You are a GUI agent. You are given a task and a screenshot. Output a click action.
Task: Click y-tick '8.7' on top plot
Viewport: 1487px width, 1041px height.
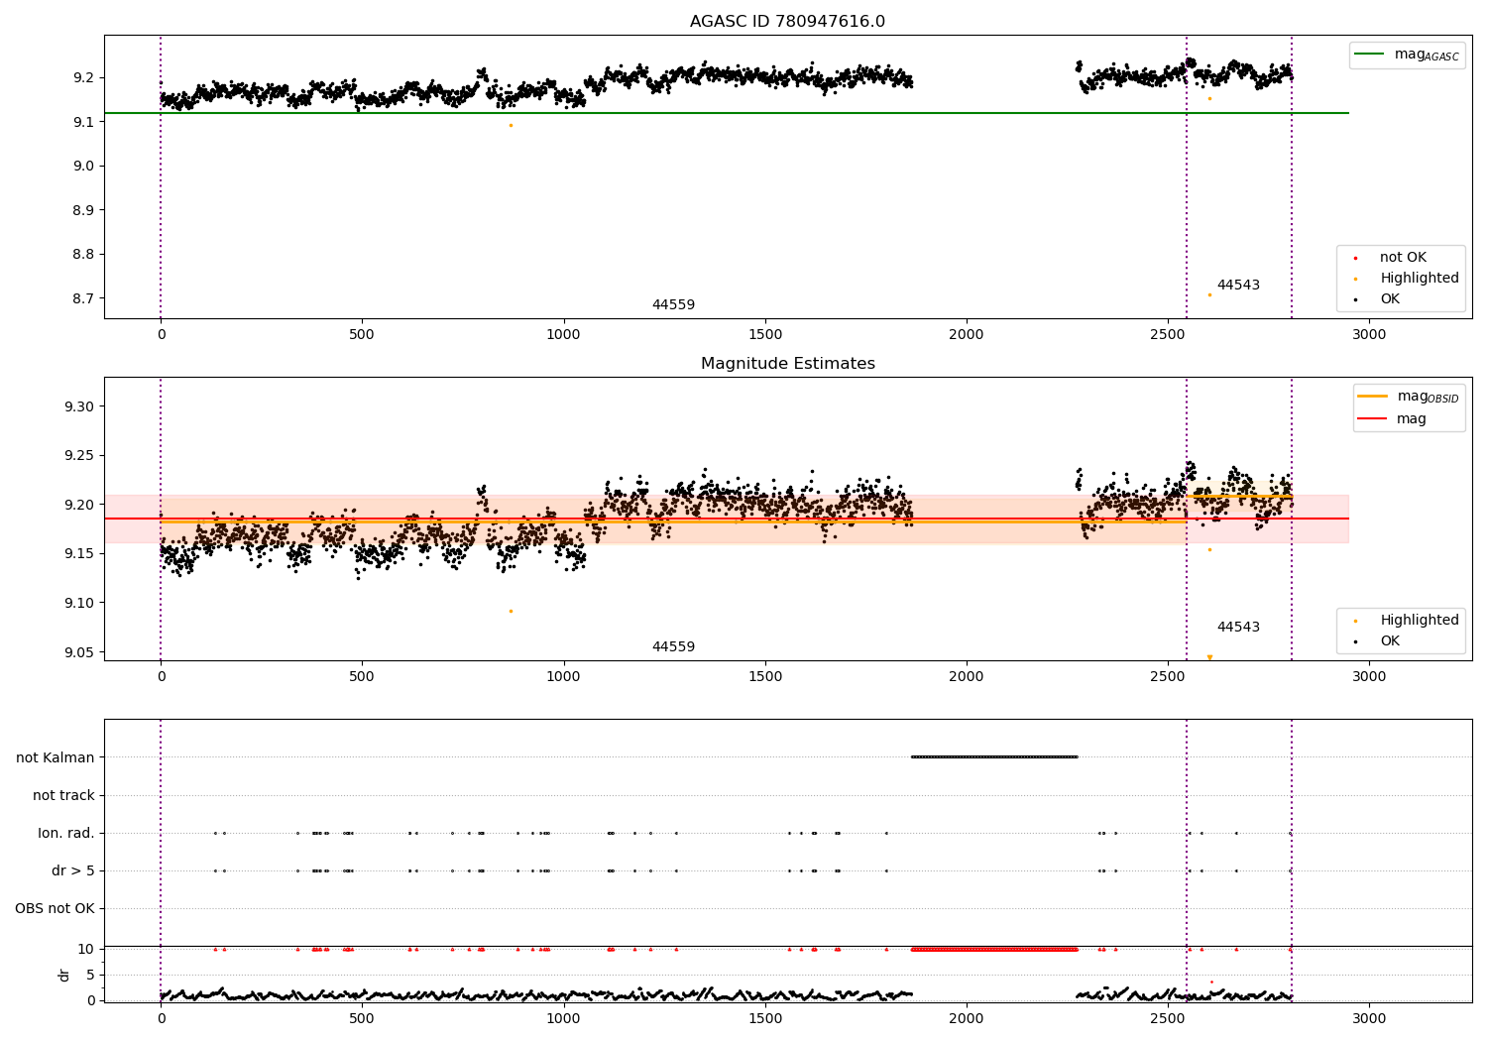(82, 298)
